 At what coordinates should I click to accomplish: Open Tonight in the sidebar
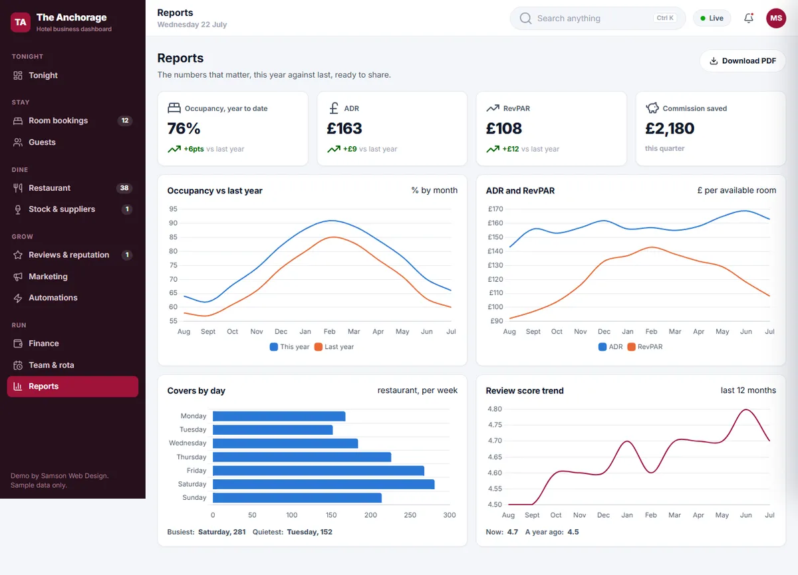72,76
